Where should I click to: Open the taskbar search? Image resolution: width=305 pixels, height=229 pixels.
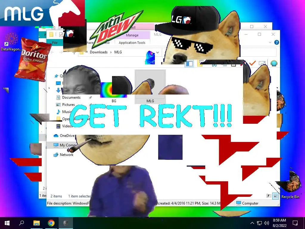[x=21, y=223]
